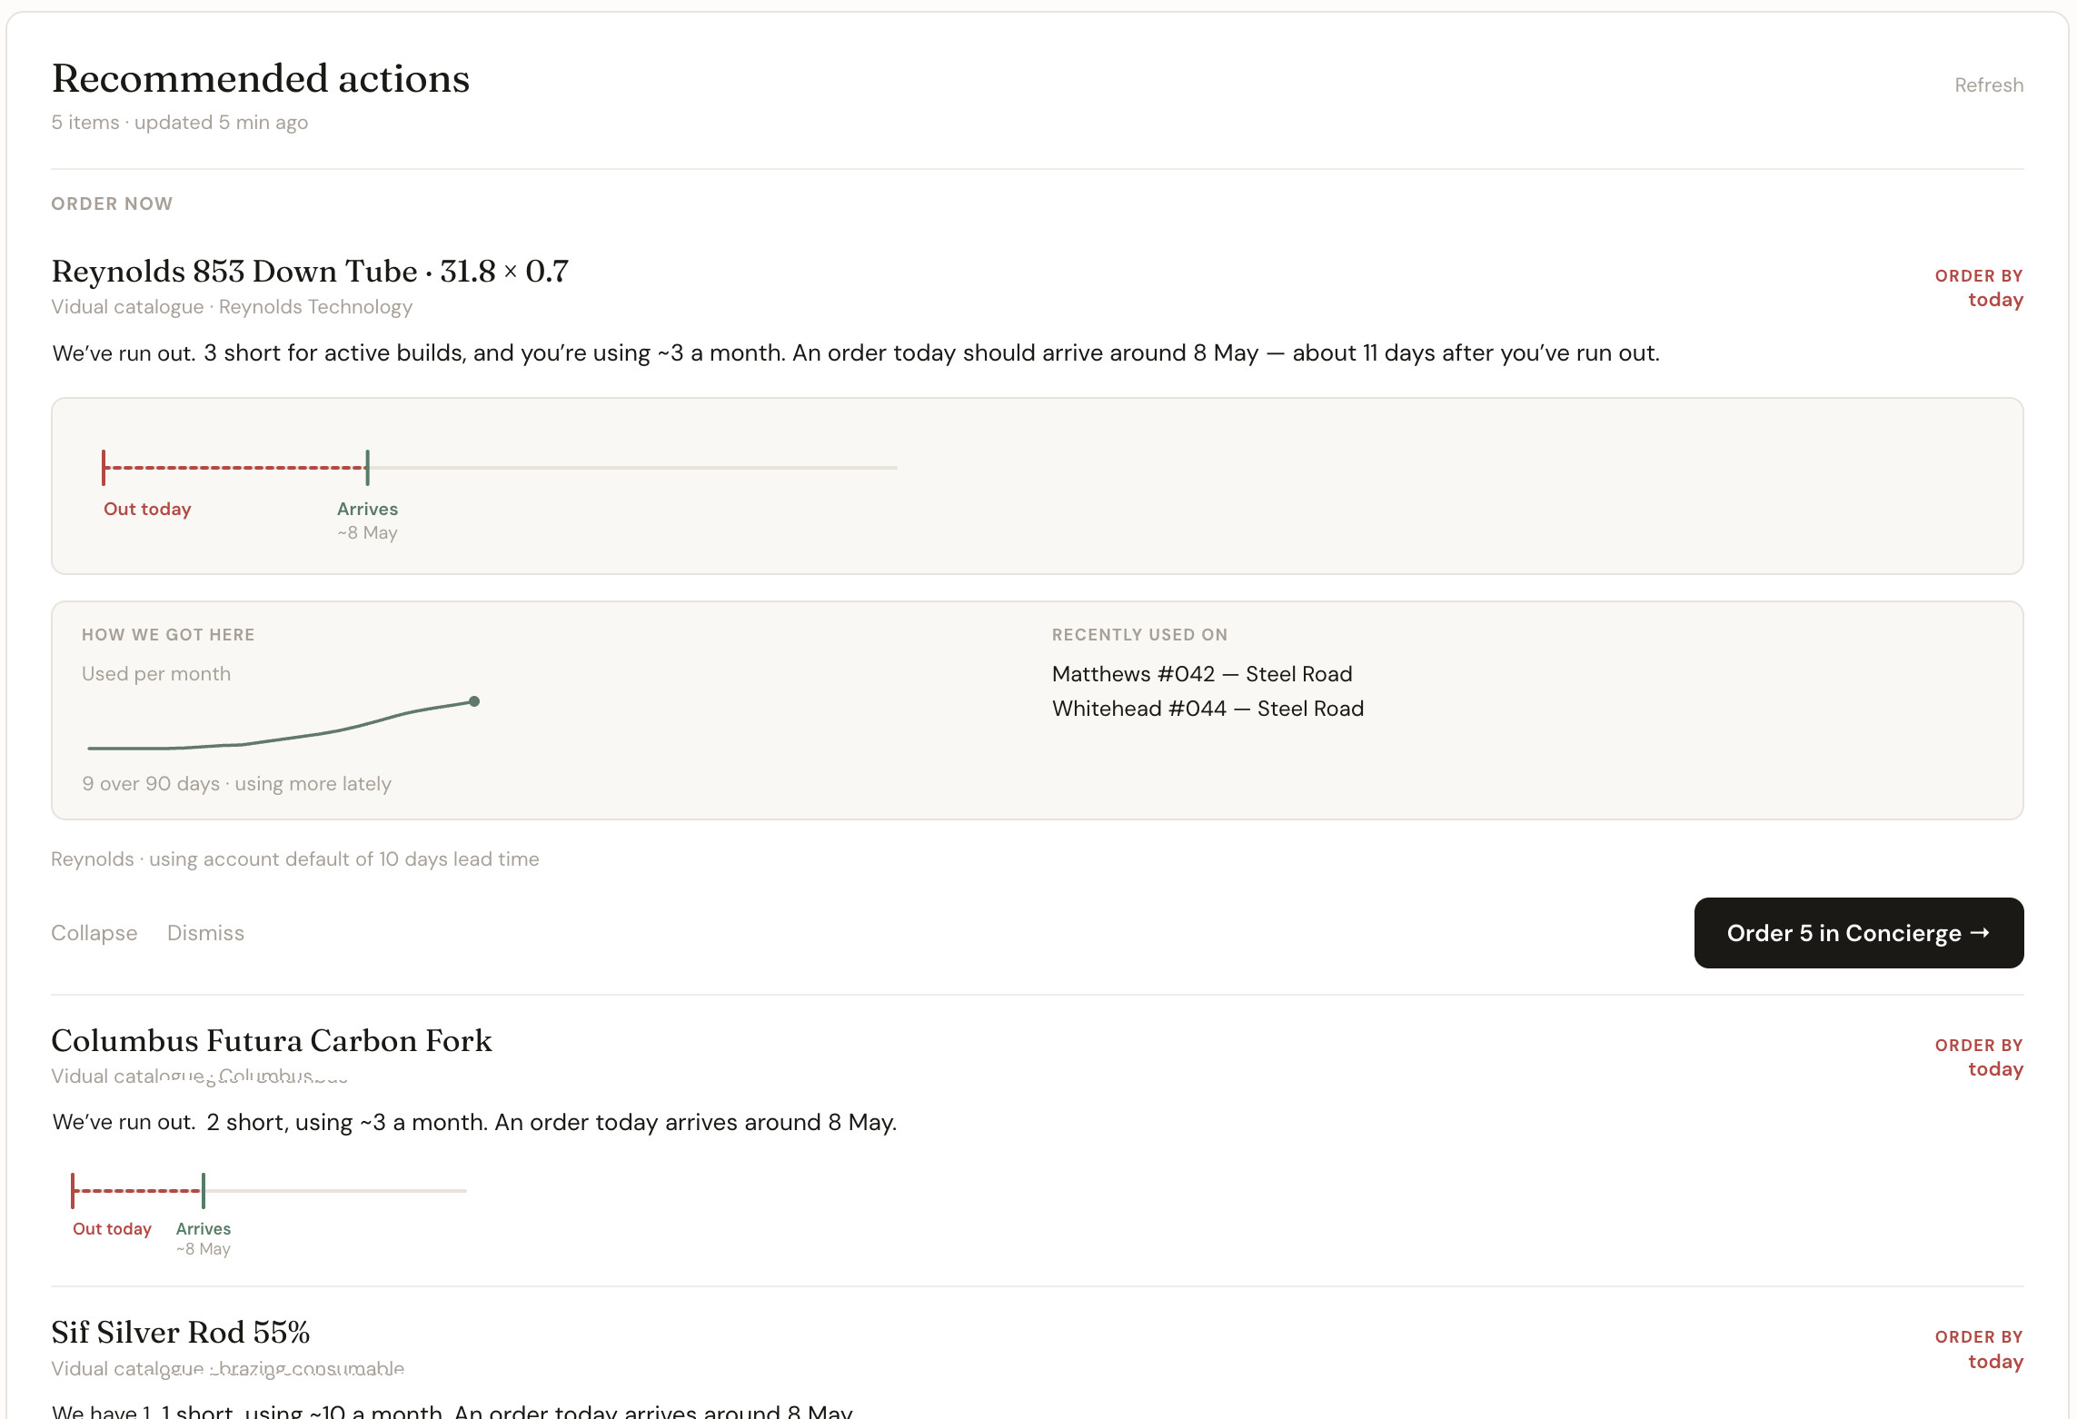This screenshot has height=1419, width=2077.
Task: Click the Used per month sparkline endpoint
Action: pos(474,701)
